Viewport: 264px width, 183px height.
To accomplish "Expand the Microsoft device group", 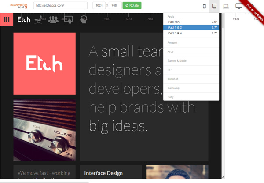I will [x=191, y=79].
